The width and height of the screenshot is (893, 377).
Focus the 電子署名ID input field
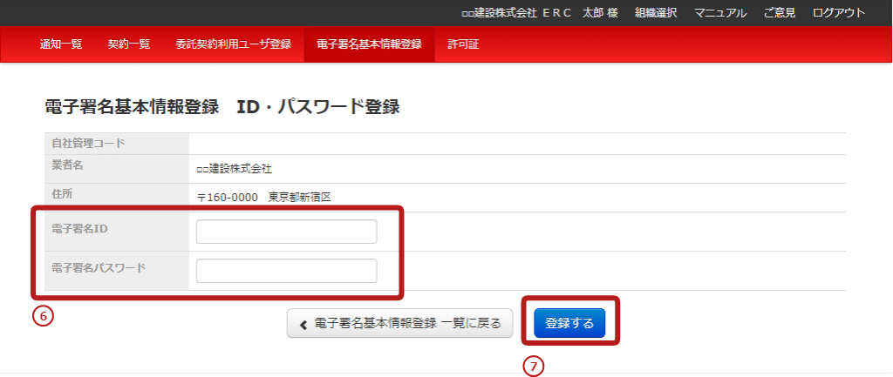[x=286, y=232]
